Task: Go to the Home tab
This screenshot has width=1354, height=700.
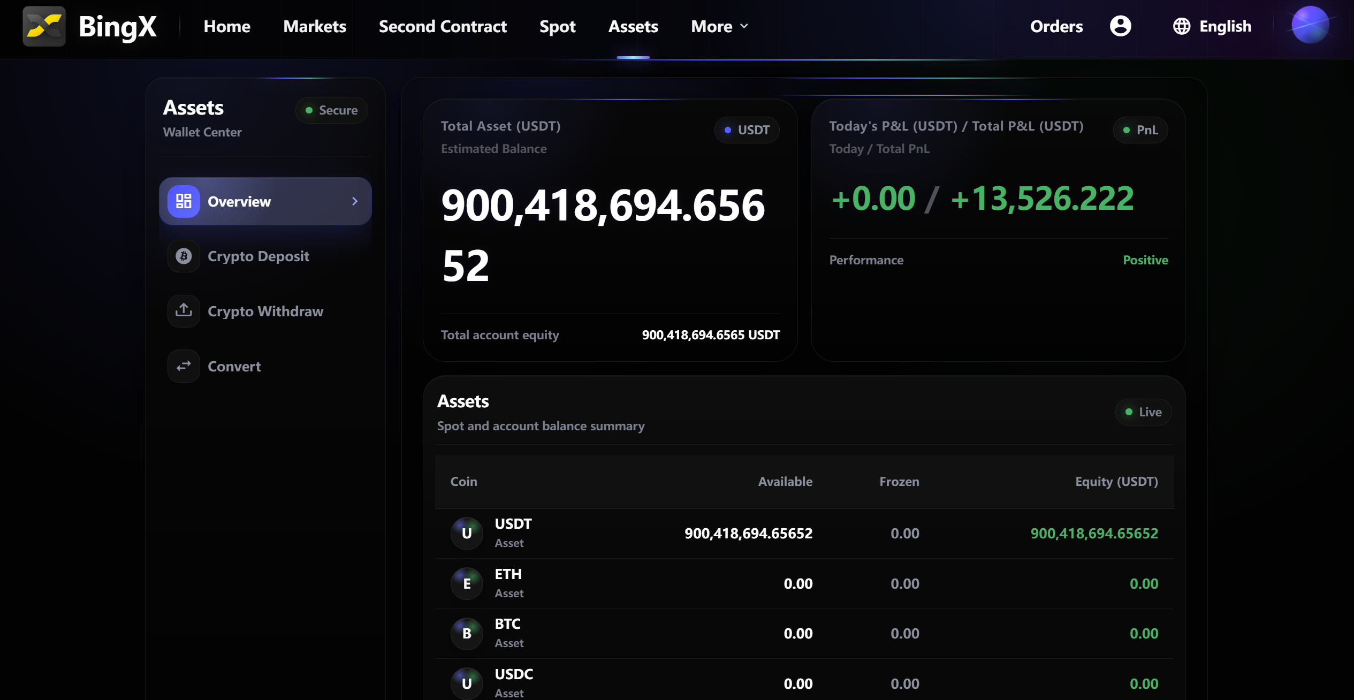Action: point(227,26)
